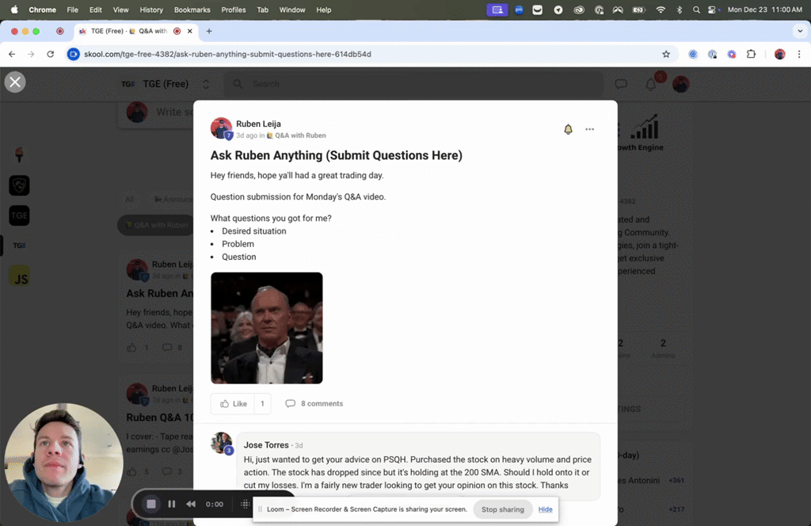
Task: Bookmark this page with the star icon
Action: 666,55
